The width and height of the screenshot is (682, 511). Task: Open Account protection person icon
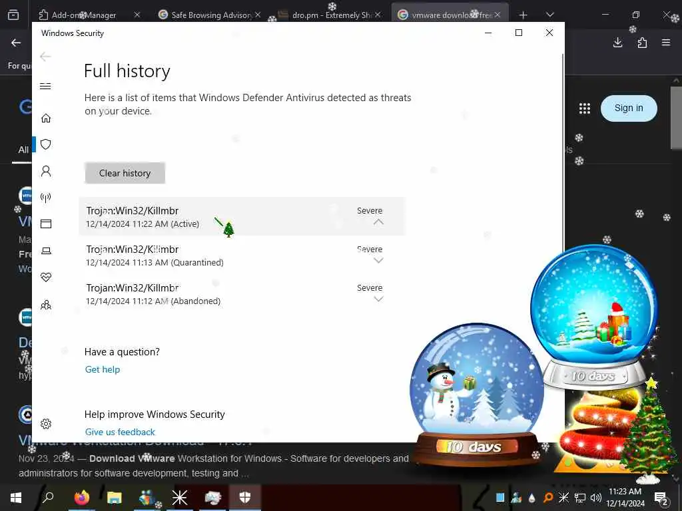click(x=46, y=171)
